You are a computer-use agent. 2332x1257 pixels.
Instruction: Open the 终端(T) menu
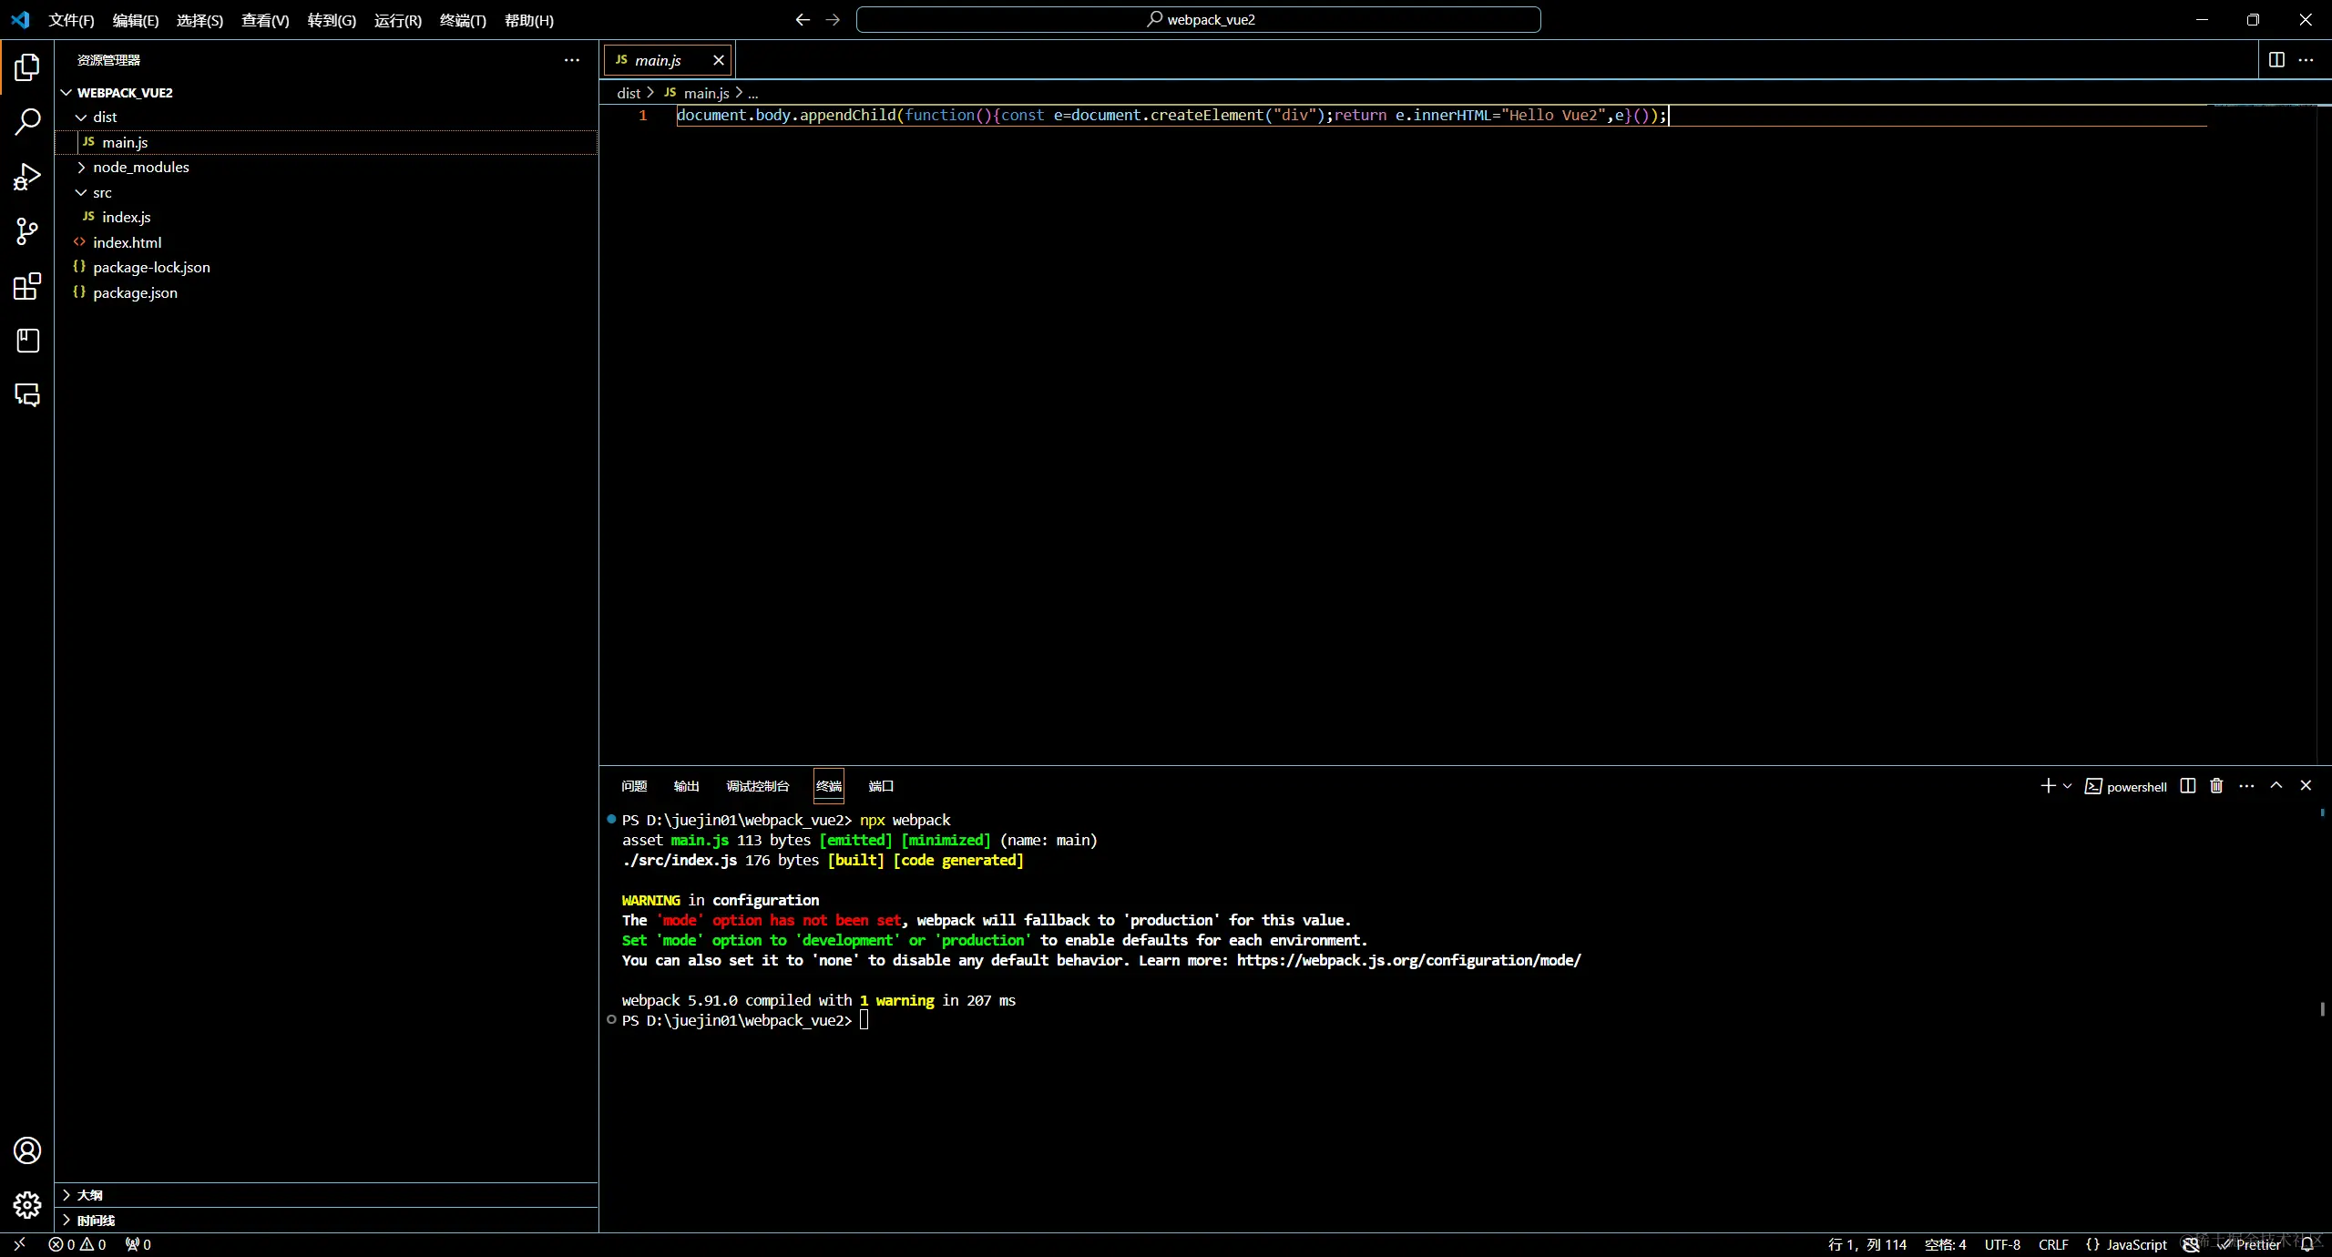tap(463, 20)
